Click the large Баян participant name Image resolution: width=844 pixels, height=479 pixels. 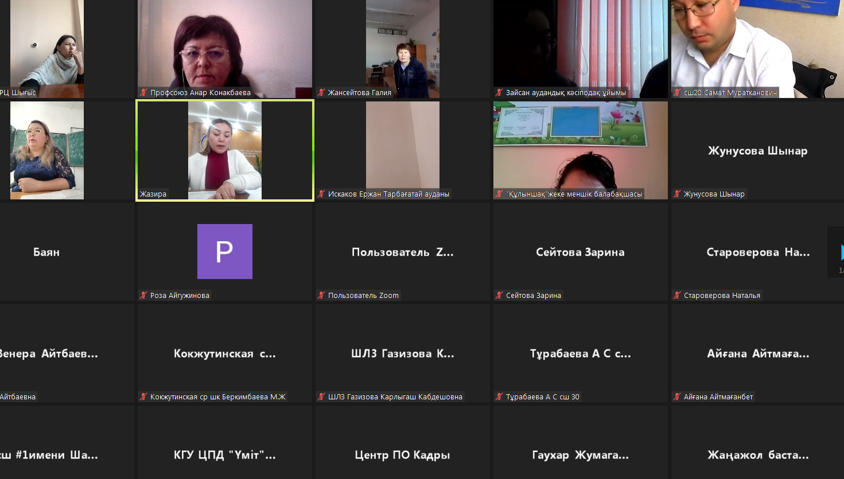pyautogui.click(x=46, y=252)
